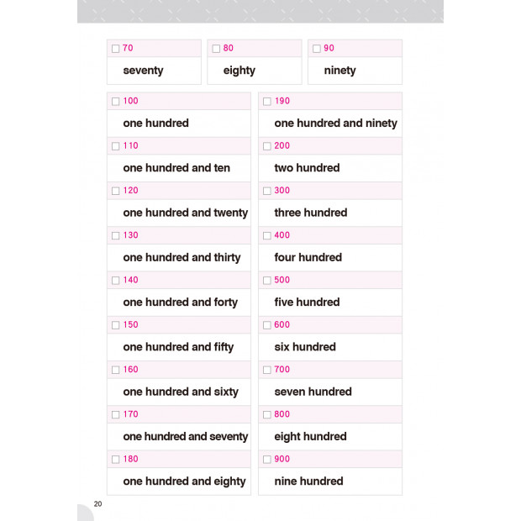Tick the 700 checkbox
This screenshot has width=521, height=521.
coord(267,370)
